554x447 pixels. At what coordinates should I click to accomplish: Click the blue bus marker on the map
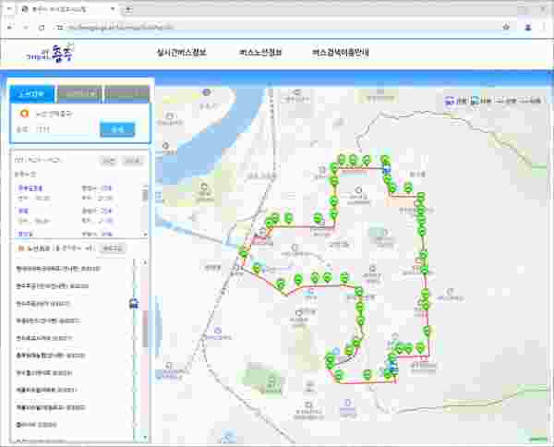coord(386,168)
